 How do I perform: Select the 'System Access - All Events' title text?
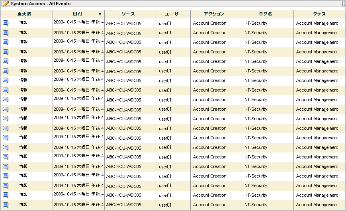[x=41, y=4]
